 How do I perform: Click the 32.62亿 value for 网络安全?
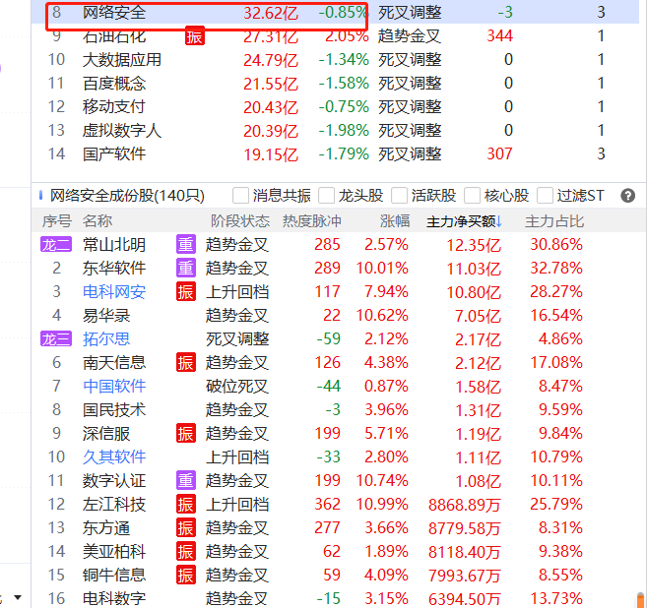click(x=271, y=13)
